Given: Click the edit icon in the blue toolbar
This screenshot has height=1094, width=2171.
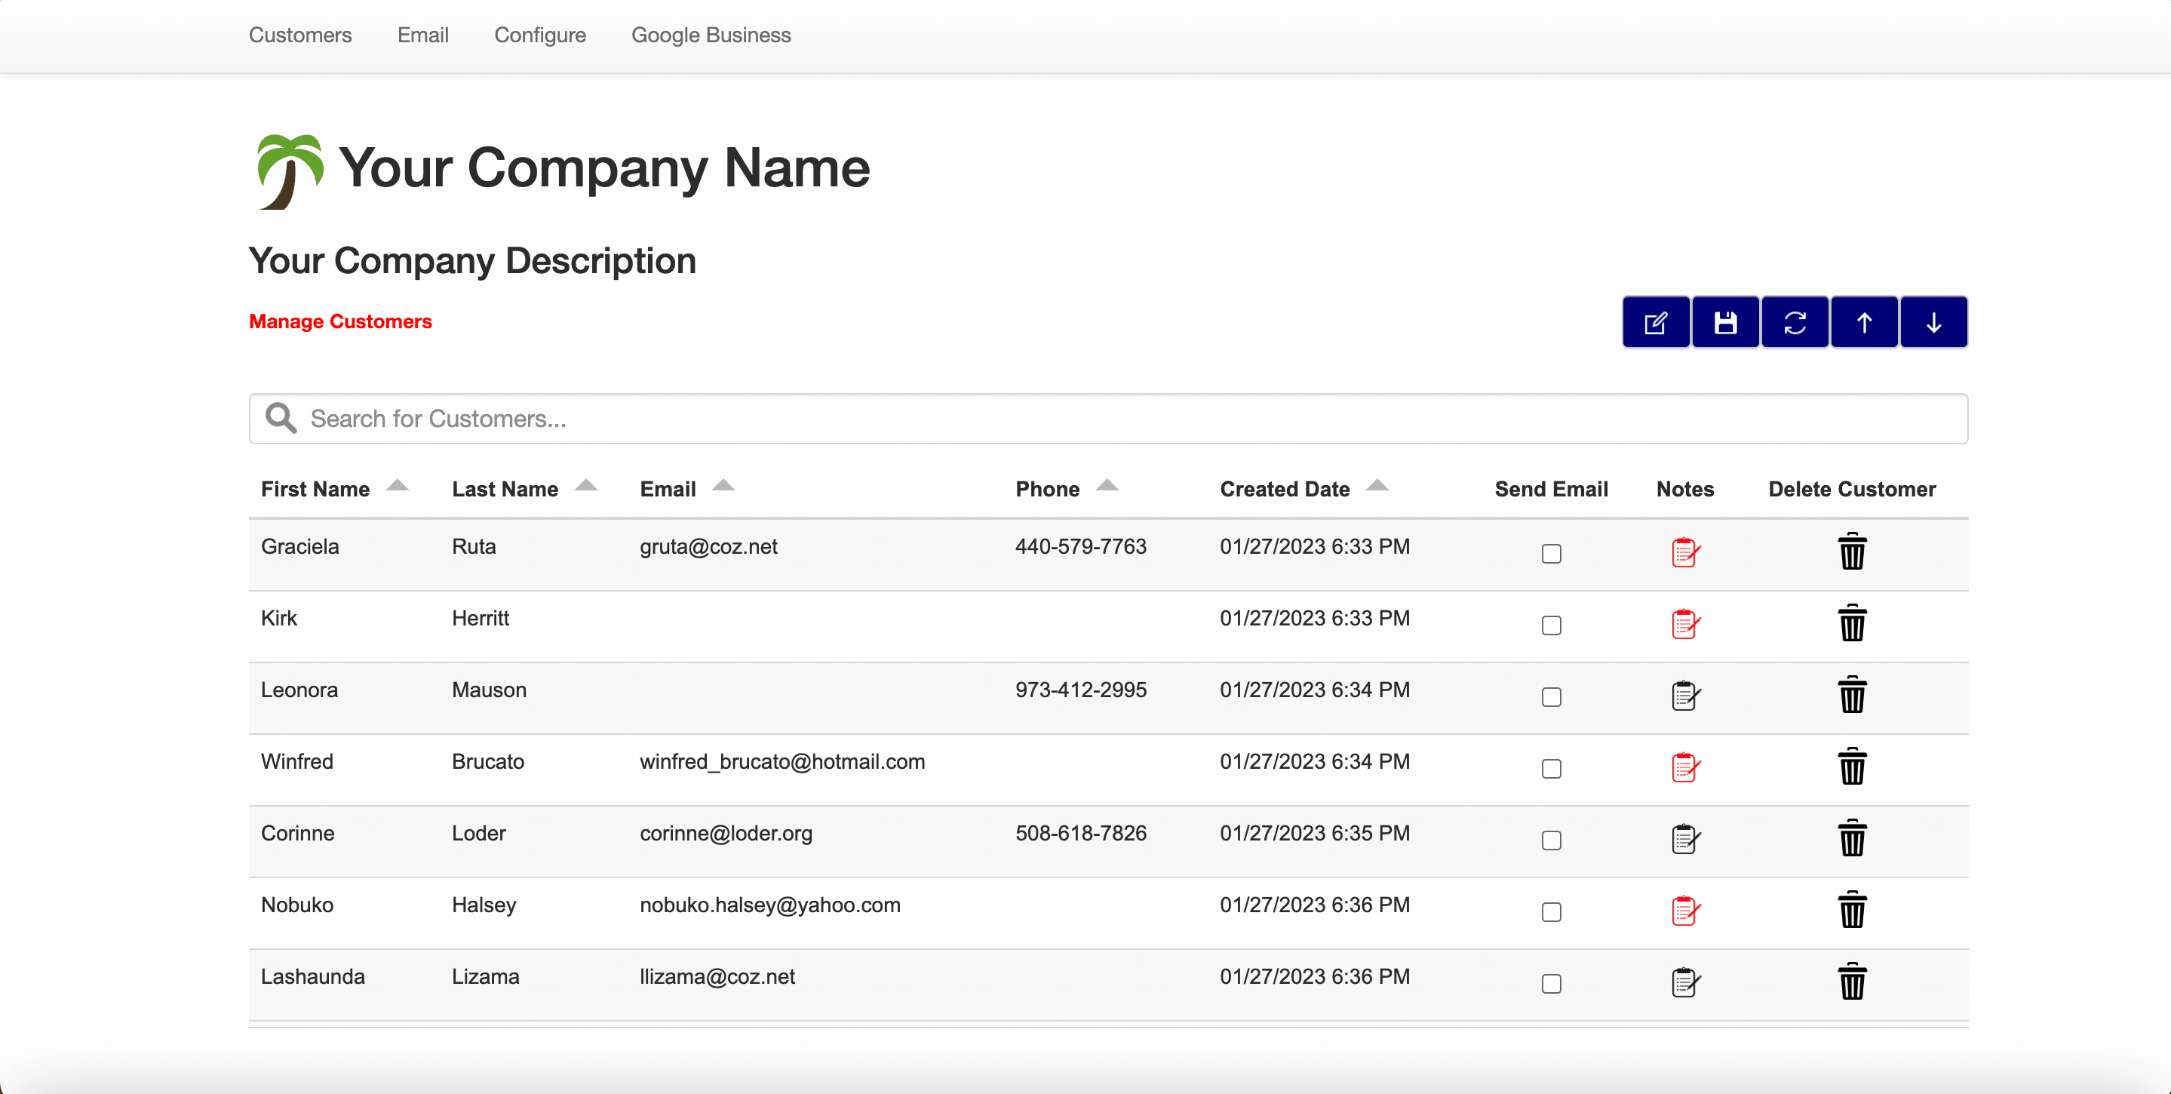Looking at the screenshot, I should click(1655, 322).
